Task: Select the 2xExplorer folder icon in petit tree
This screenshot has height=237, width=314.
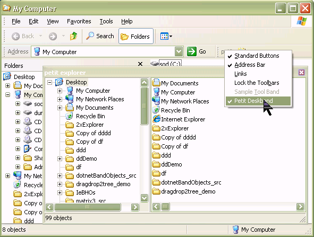Action: pos(70,125)
